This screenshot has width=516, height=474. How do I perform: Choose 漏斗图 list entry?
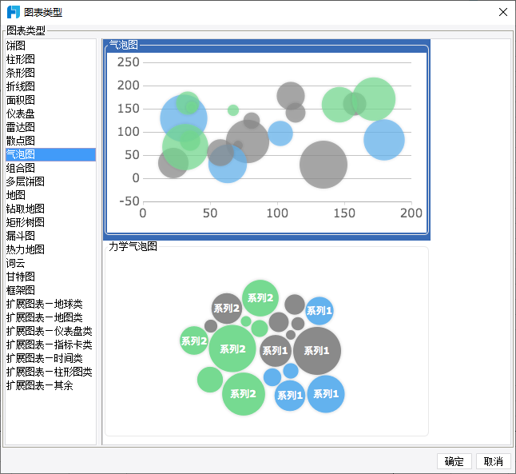click(x=50, y=236)
